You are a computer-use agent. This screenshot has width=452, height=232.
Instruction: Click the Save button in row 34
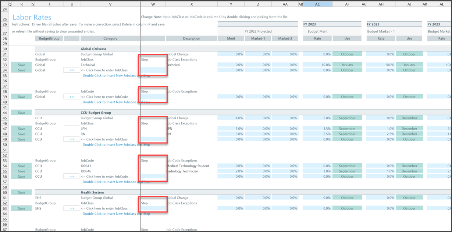click(x=22, y=70)
